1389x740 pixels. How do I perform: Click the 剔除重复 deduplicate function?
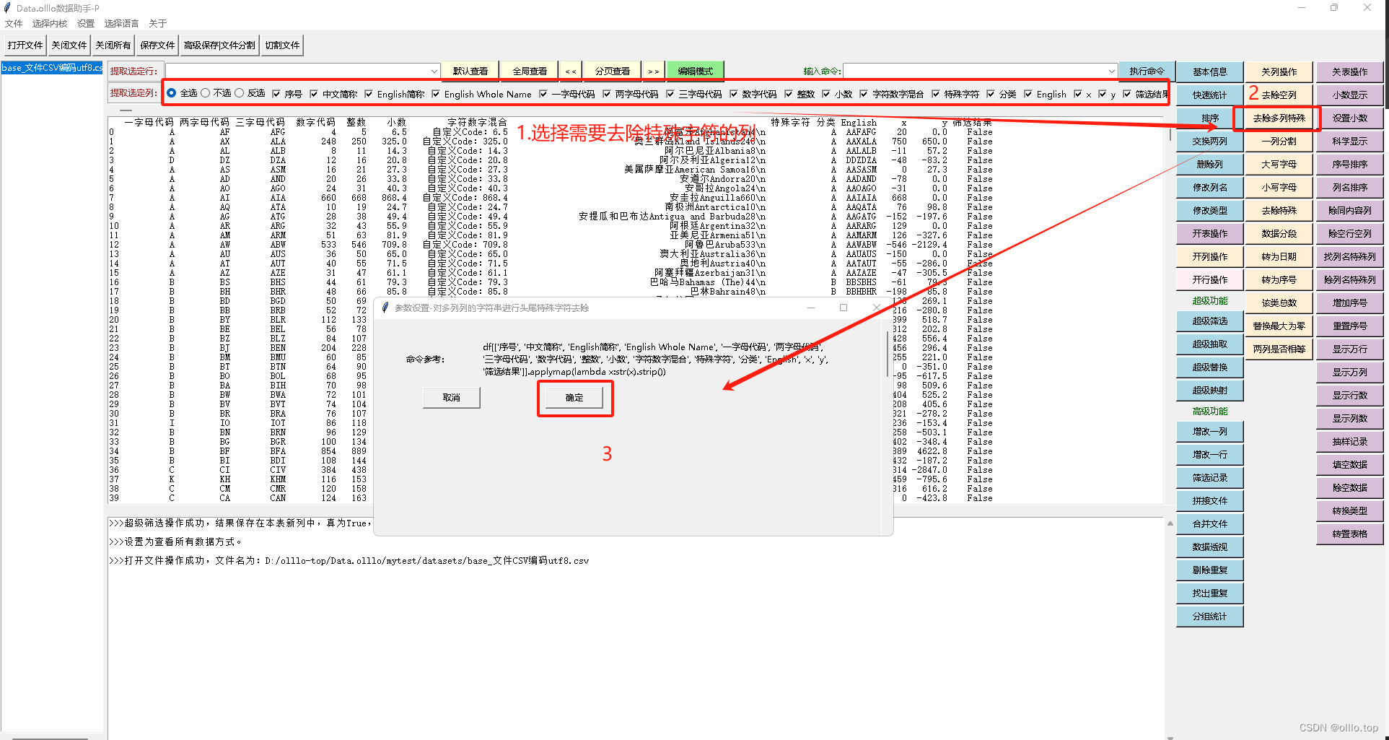point(1209,570)
